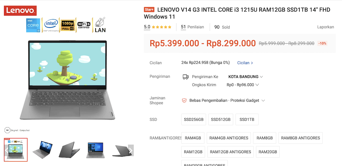
Task: Select the -10% discount tag
Action: click(x=322, y=43)
